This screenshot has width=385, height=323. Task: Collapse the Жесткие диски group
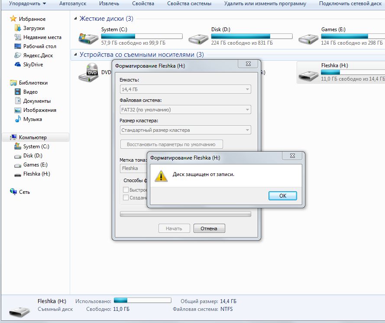click(75, 19)
